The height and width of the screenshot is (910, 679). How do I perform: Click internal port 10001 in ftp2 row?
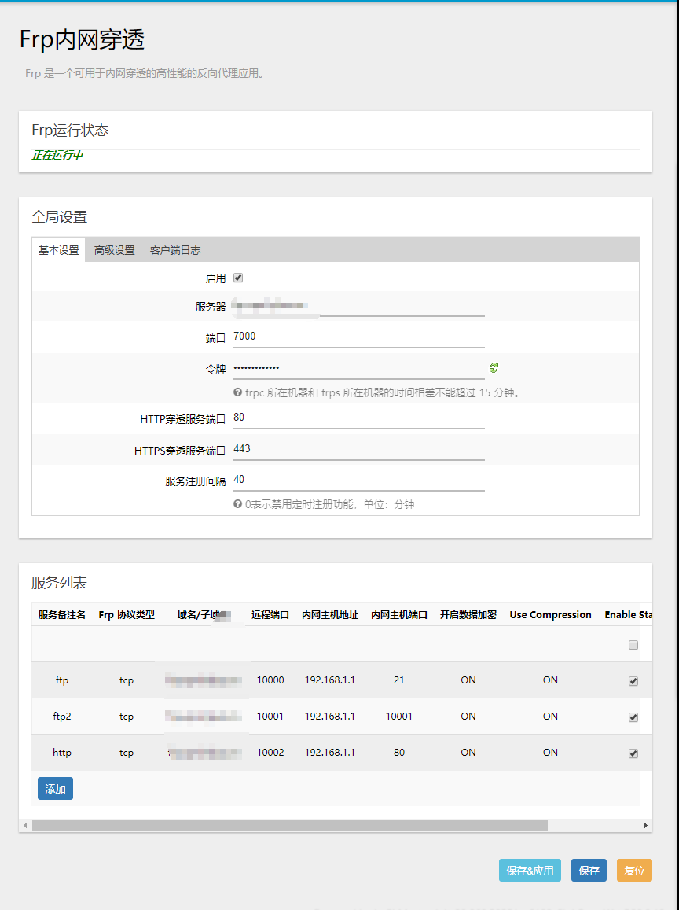[399, 717]
